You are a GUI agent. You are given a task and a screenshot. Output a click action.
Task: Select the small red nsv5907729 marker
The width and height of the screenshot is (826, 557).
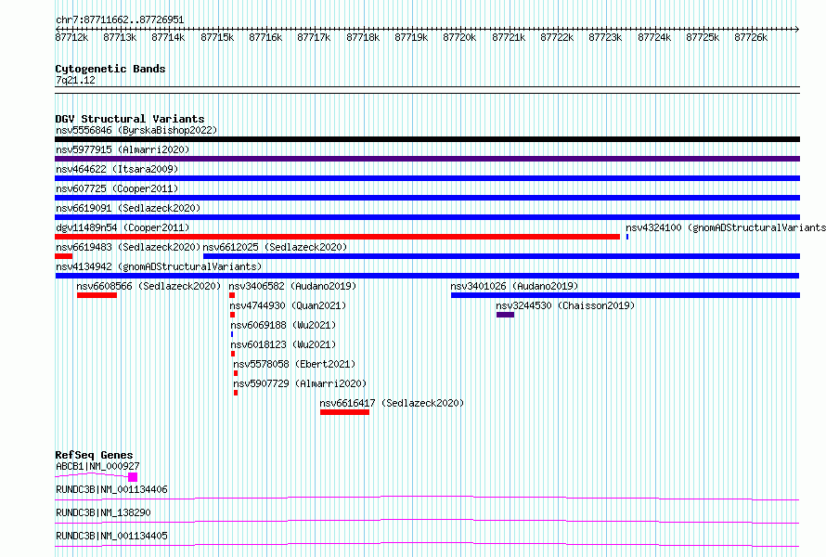pos(236,393)
